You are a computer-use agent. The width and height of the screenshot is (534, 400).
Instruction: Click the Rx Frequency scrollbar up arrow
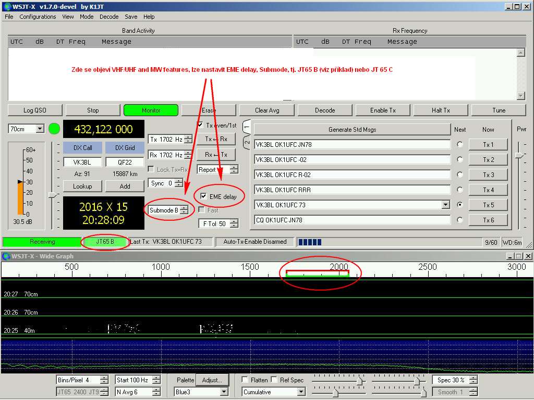[520, 53]
